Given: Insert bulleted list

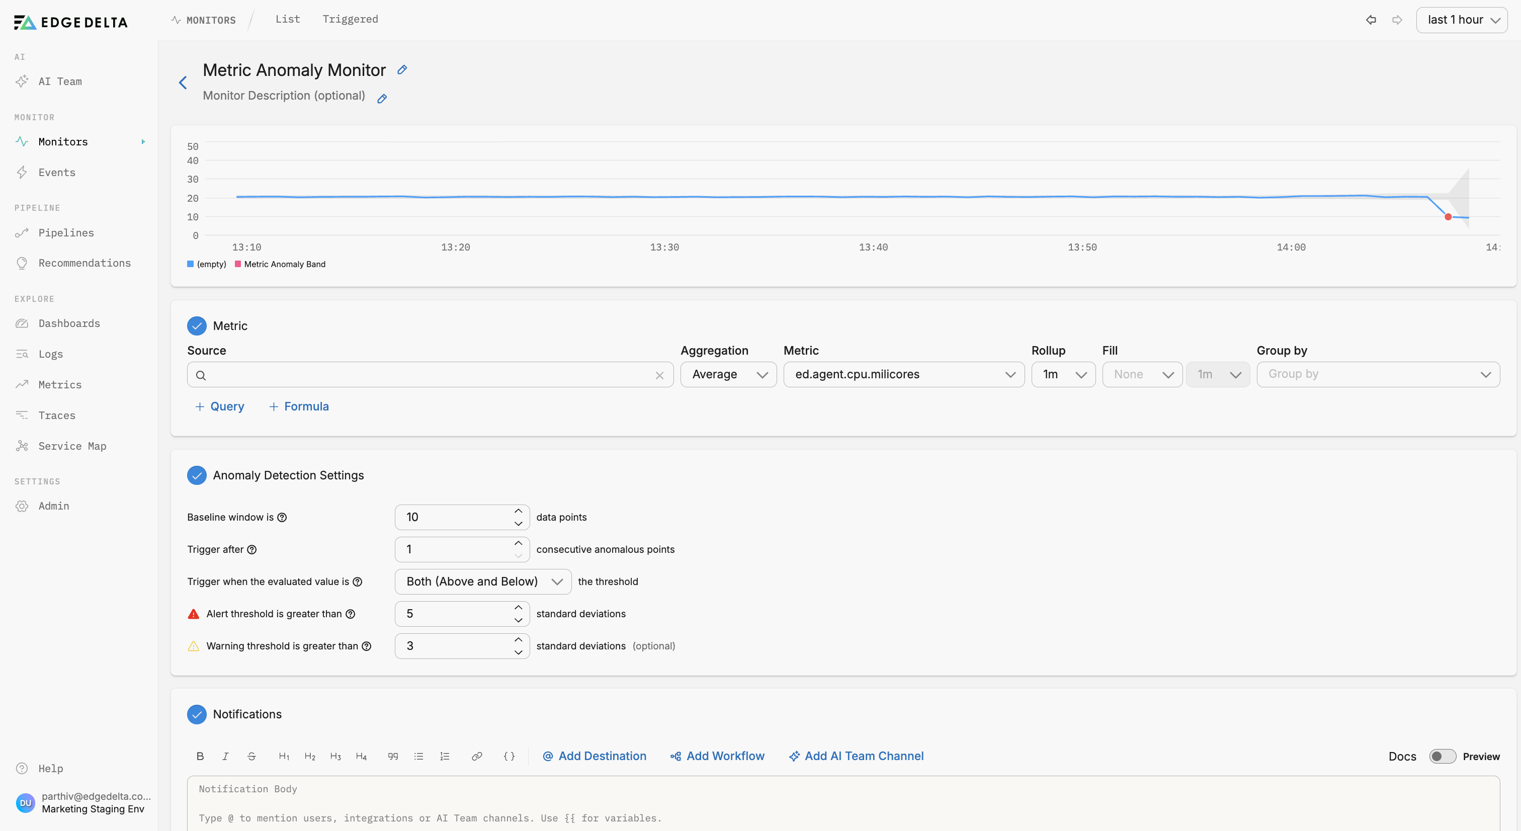Looking at the screenshot, I should pyautogui.click(x=418, y=757).
